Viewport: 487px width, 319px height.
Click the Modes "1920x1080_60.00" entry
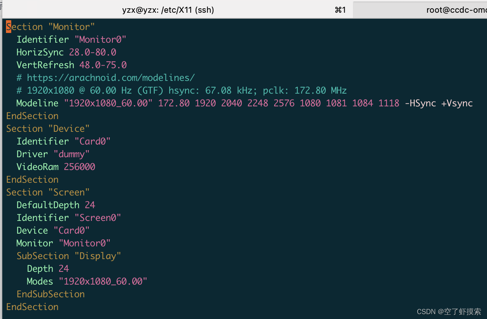(x=86, y=281)
